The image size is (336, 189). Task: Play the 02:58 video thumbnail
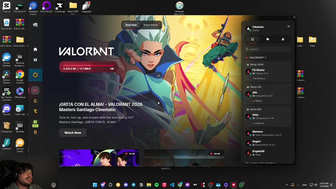coord(184,158)
